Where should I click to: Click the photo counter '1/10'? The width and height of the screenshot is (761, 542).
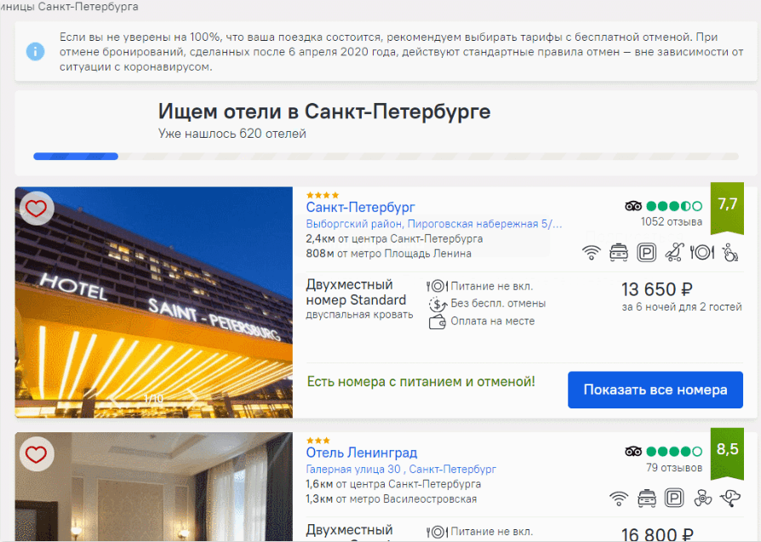point(153,399)
